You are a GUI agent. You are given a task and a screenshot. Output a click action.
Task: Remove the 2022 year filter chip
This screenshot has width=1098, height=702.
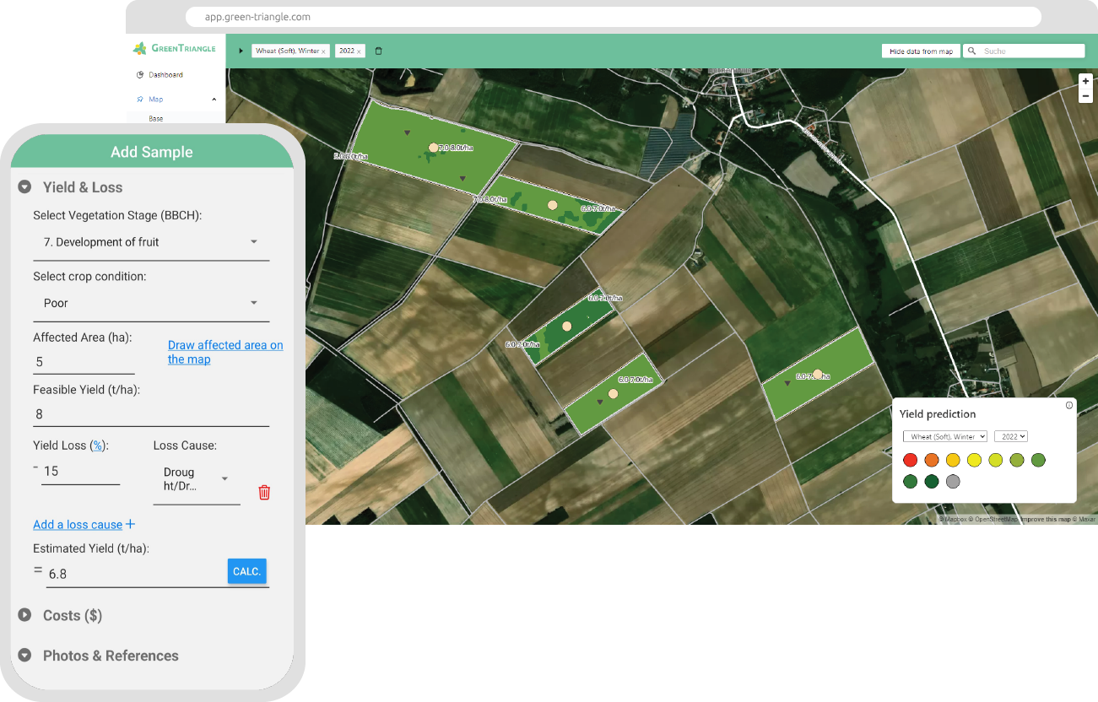click(359, 51)
